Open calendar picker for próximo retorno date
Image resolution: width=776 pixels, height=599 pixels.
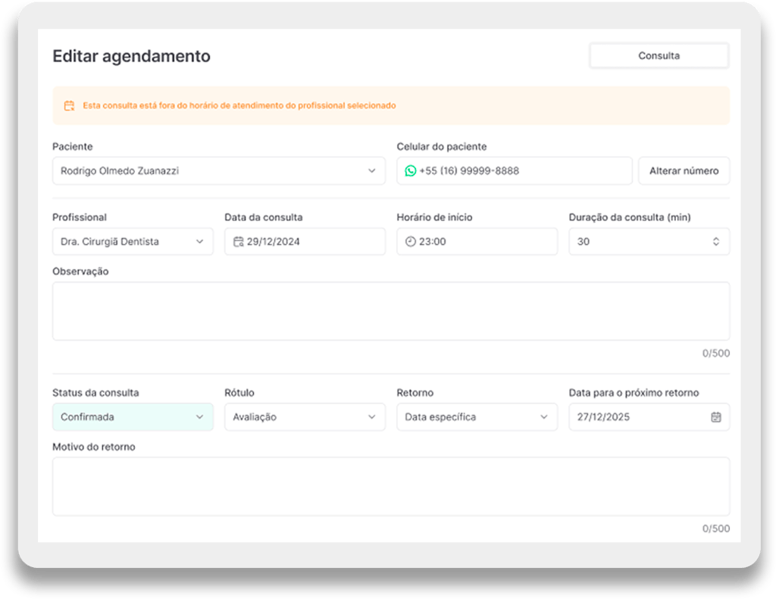coord(715,417)
